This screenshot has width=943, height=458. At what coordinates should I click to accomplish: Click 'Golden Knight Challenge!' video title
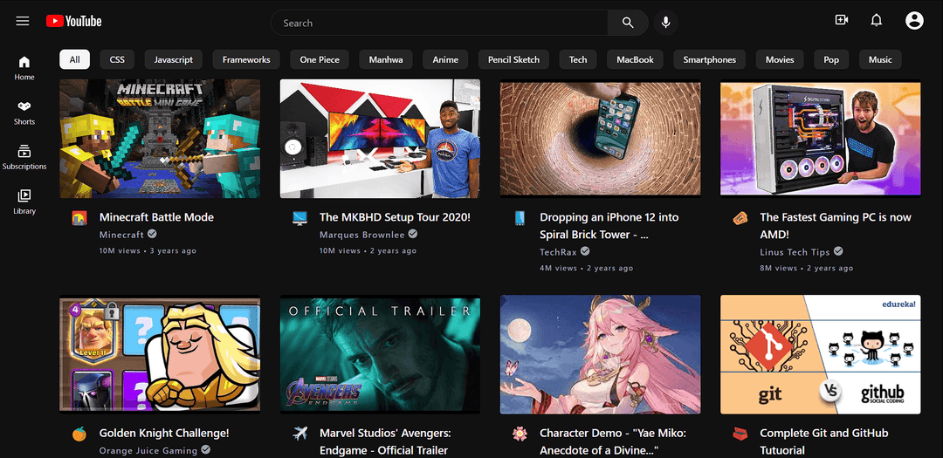tap(164, 433)
